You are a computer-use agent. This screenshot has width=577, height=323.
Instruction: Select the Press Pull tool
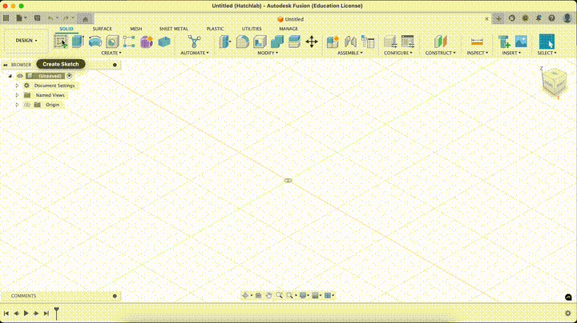(x=224, y=42)
